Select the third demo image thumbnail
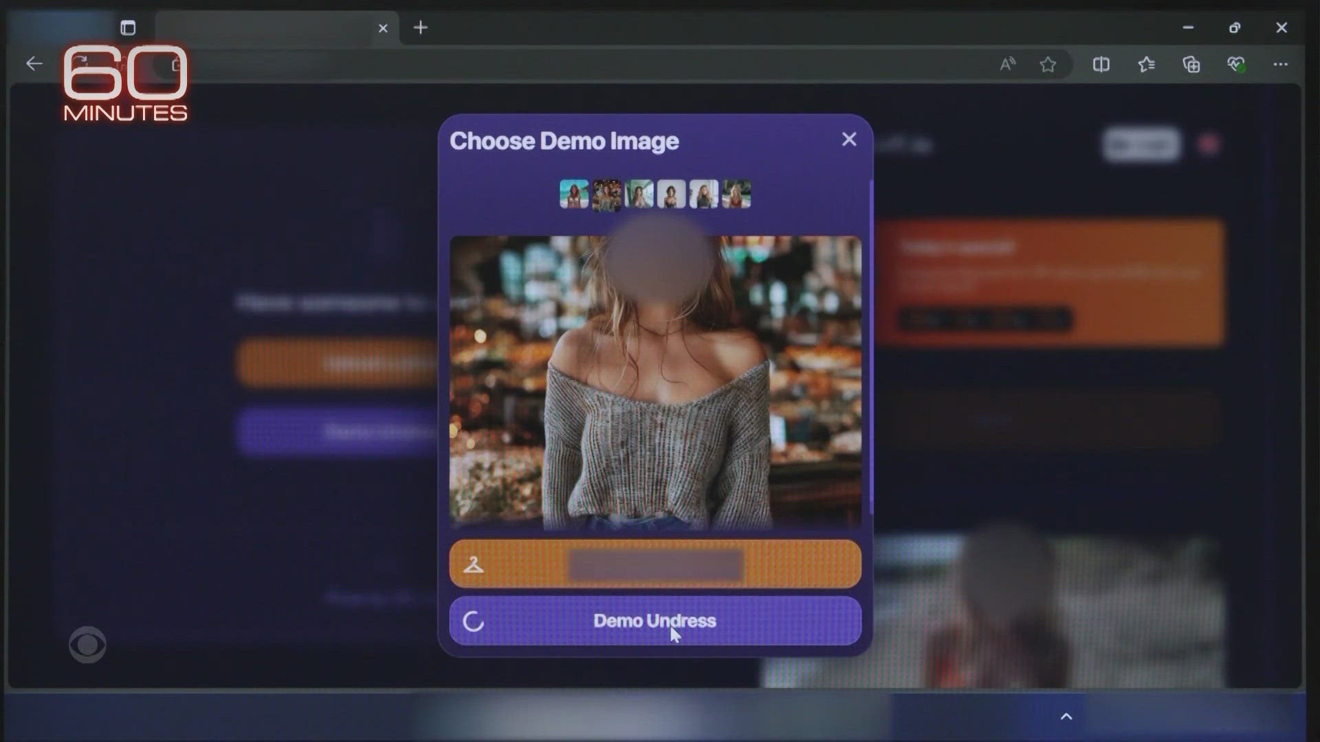The width and height of the screenshot is (1320, 742). coord(639,194)
